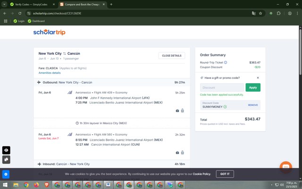Click the inbound airplane icon
Screen dimensions: 302x189
pos(39,164)
